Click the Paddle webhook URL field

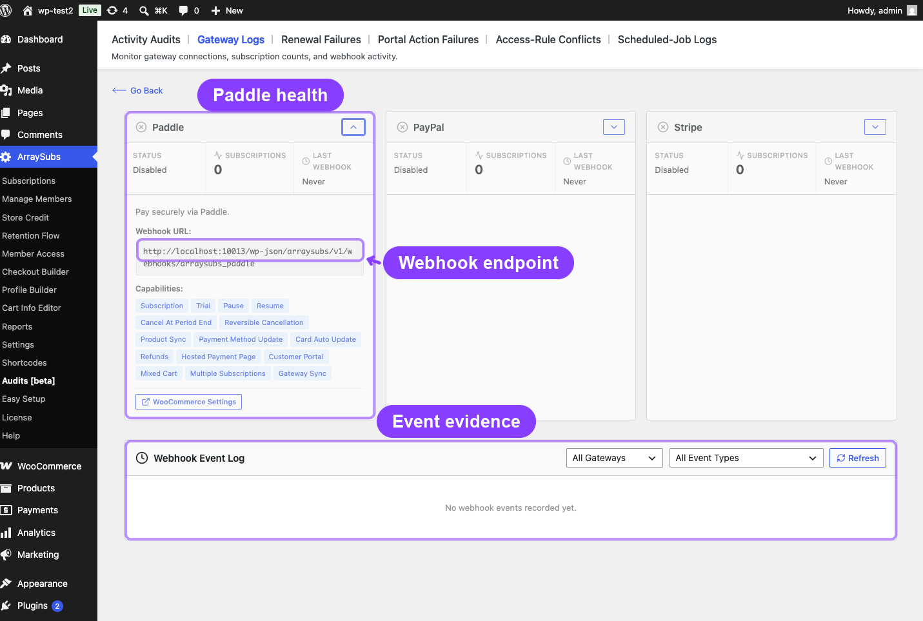(250, 257)
